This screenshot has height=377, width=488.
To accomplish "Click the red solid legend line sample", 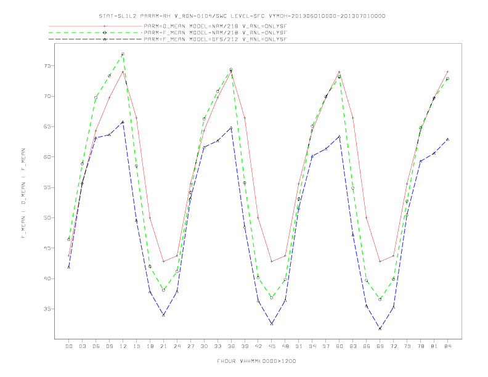I will coord(96,26).
